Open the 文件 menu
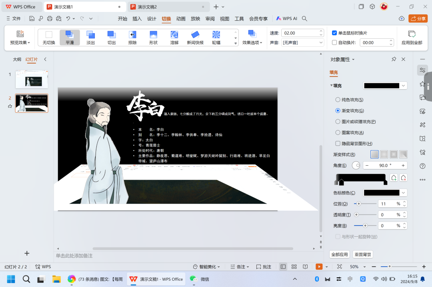 [14, 18]
